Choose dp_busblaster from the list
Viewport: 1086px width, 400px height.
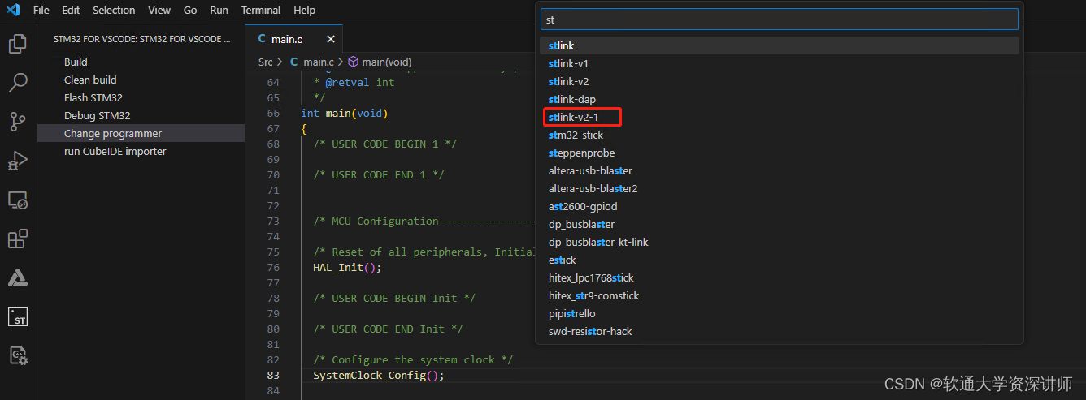tap(780, 224)
